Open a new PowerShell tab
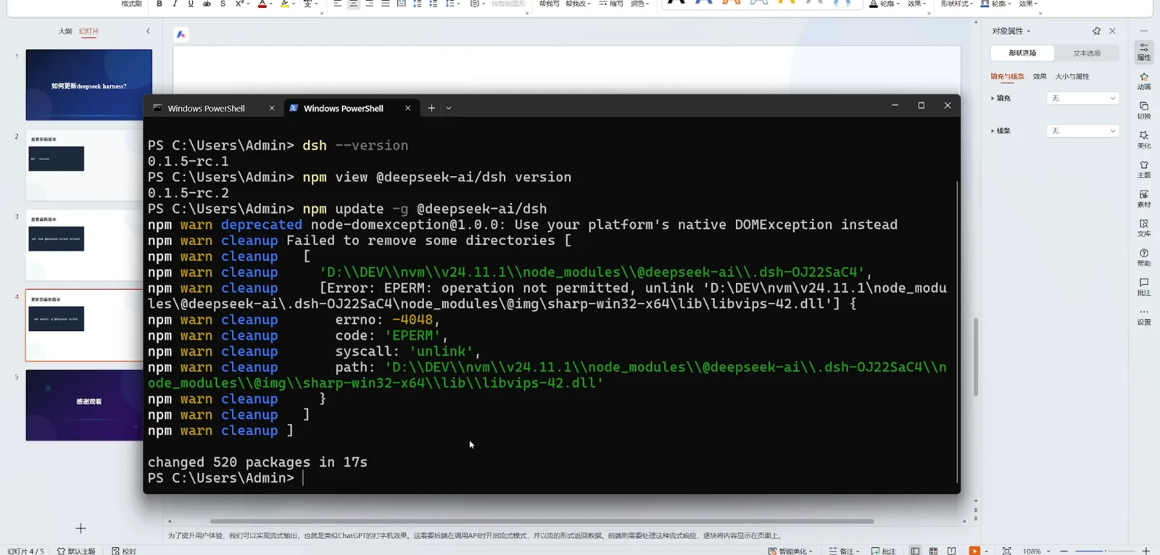 [431, 108]
